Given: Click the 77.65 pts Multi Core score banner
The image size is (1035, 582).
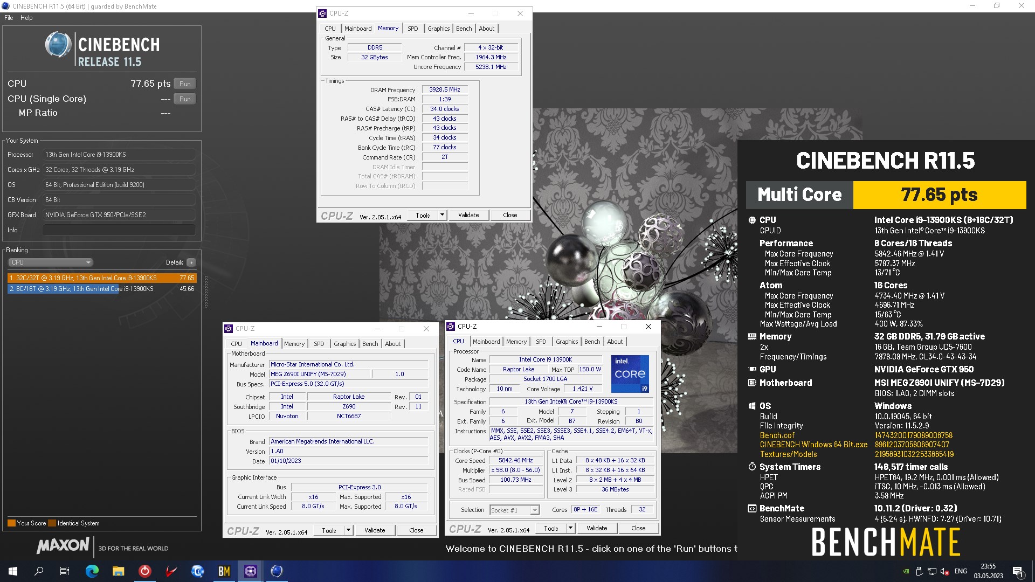Looking at the screenshot, I should point(939,195).
